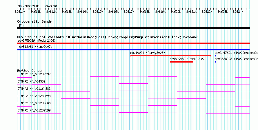Click the blue nsv818061 gain bar
258x130 pixels.
[133, 50]
